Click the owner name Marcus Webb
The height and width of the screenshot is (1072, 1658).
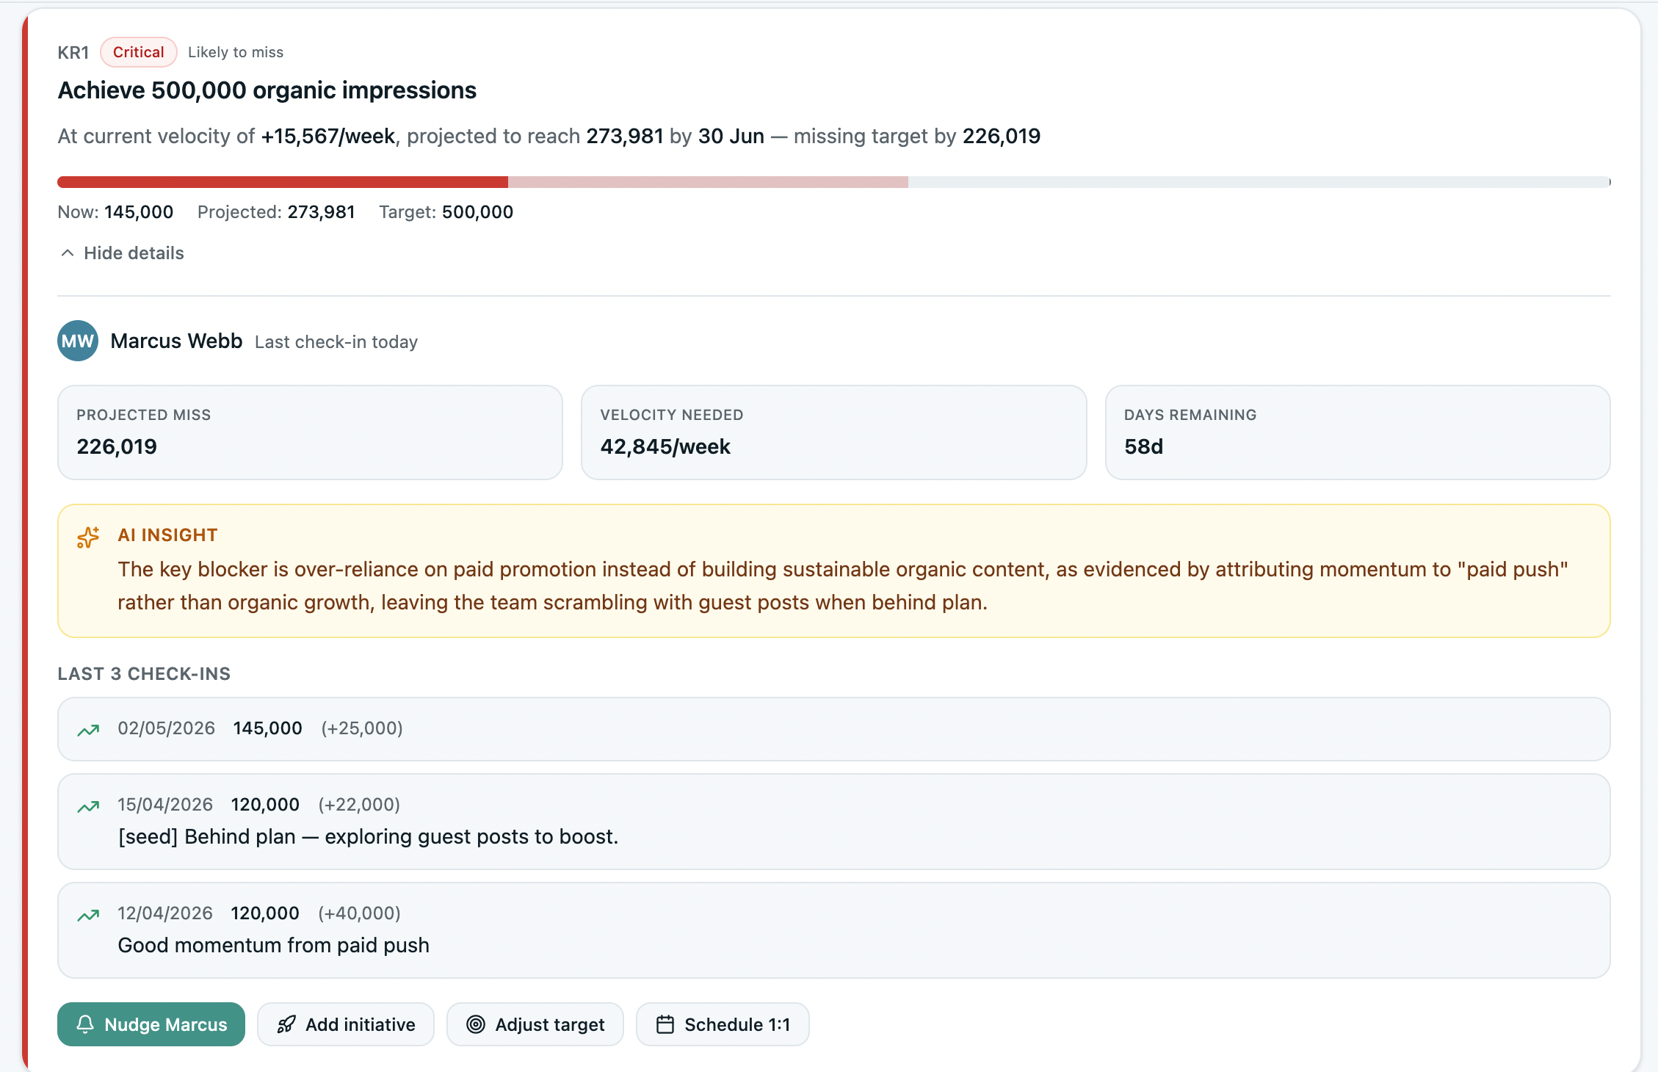[x=176, y=341]
